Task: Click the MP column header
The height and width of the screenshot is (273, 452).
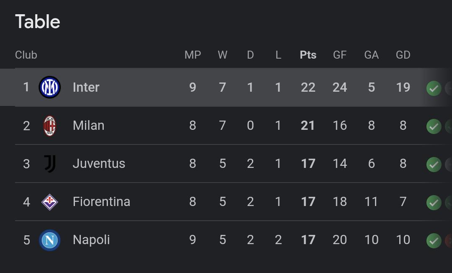Action: click(x=193, y=55)
